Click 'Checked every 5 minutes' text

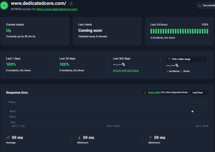pos(93,36)
